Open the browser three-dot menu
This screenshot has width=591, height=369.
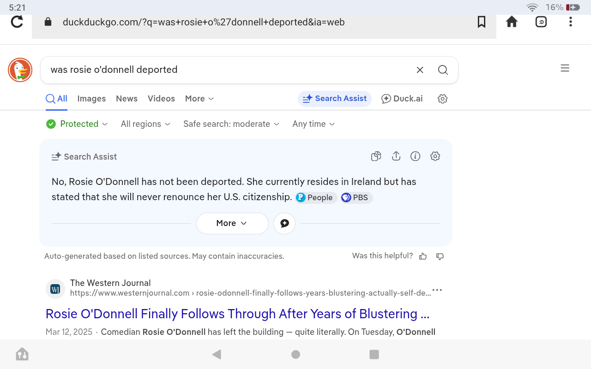[x=571, y=22]
